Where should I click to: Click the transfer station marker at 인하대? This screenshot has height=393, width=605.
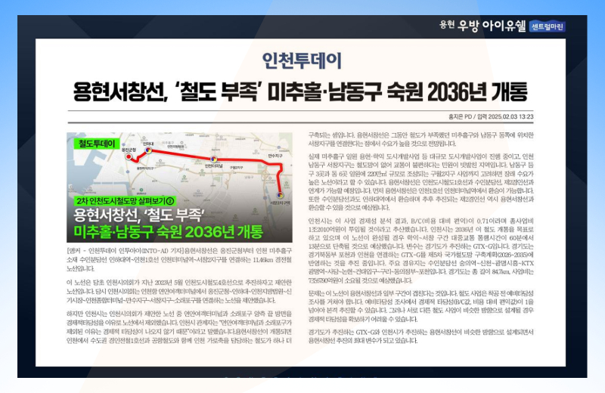click(148, 150)
